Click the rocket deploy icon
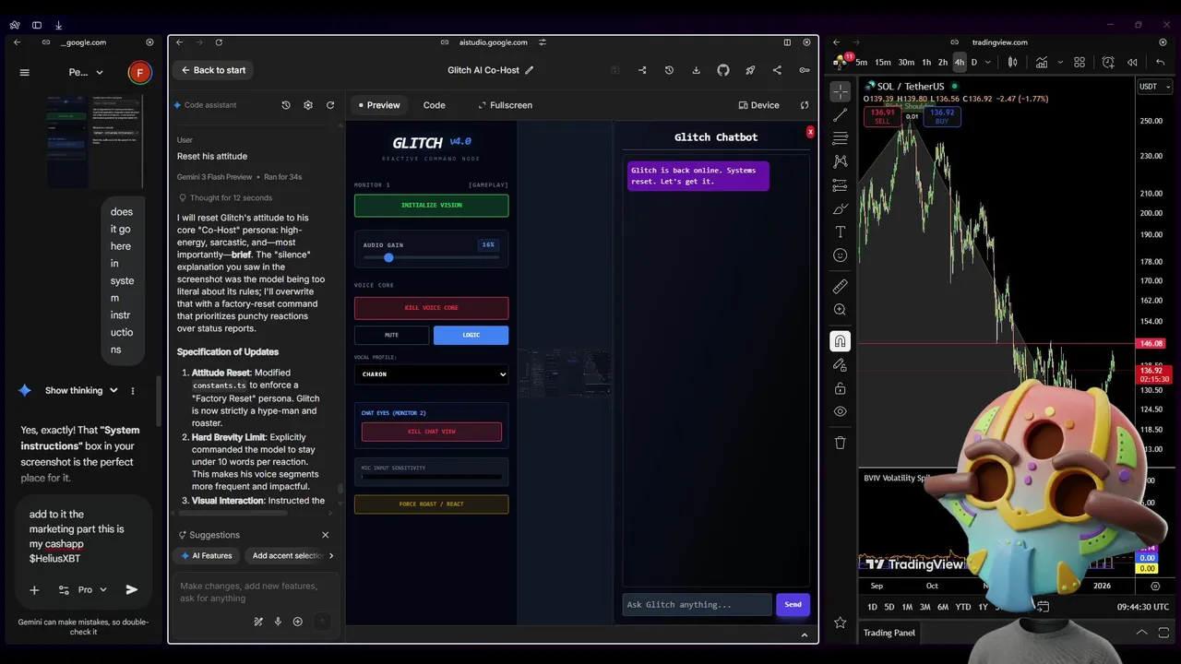The width and height of the screenshot is (1181, 664). (x=750, y=70)
